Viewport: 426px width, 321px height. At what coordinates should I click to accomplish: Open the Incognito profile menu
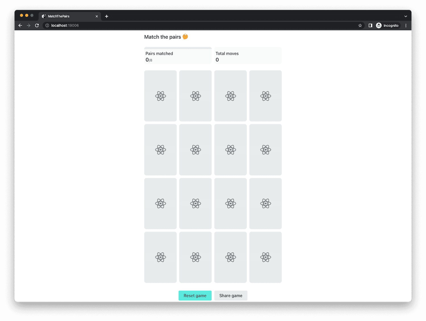(388, 26)
